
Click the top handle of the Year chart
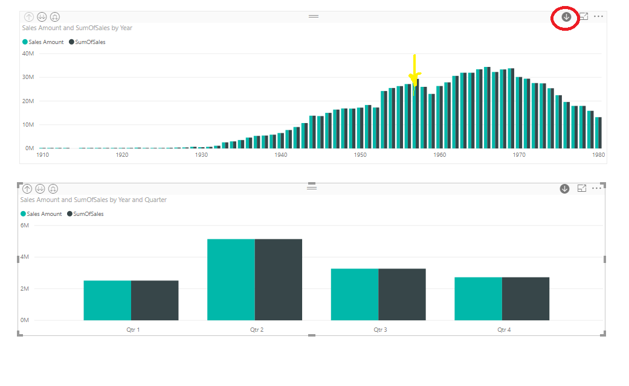pyautogui.click(x=314, y=16)
